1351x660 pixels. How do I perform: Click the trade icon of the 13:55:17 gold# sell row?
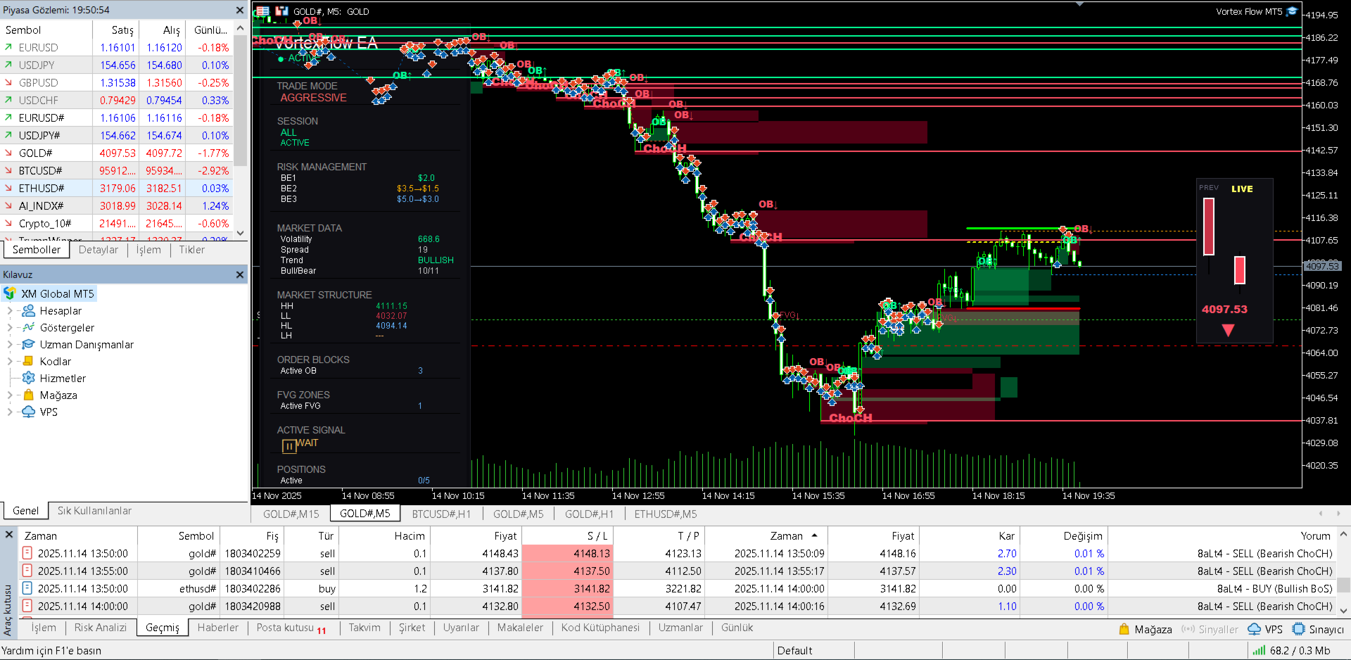(x=27, y=571)
